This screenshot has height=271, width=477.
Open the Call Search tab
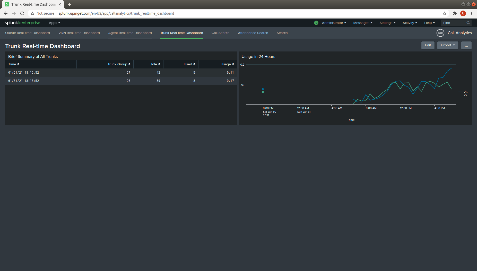pyautogui.click(x=220, y=33)
